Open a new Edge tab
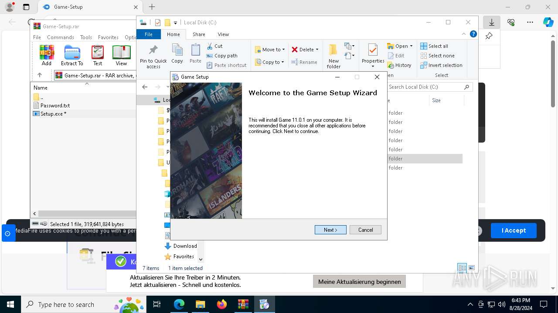The image size is (558, 313). (152, 7)
